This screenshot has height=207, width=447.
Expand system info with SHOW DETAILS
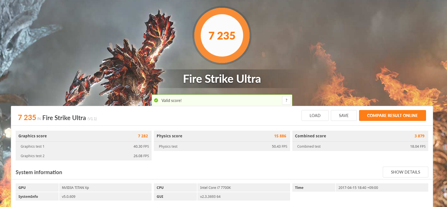coord(405,172)
